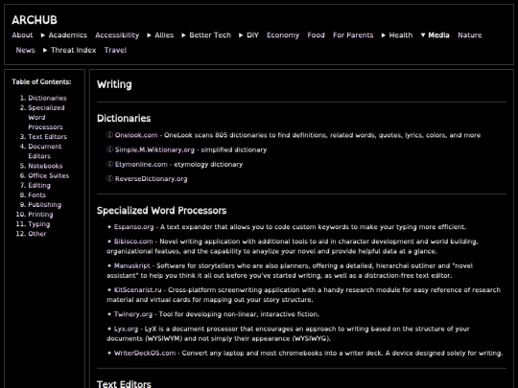Jump to Dictionaries in table of contents

click(x=47, y=98)
